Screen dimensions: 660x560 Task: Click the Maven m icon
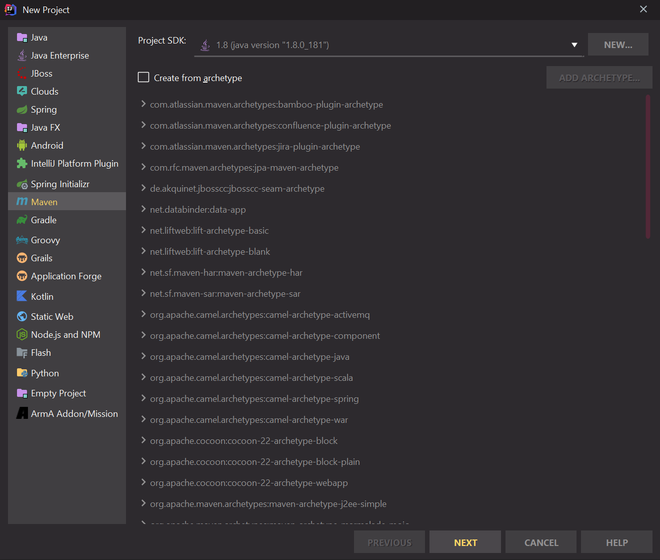tap(22, 202)
